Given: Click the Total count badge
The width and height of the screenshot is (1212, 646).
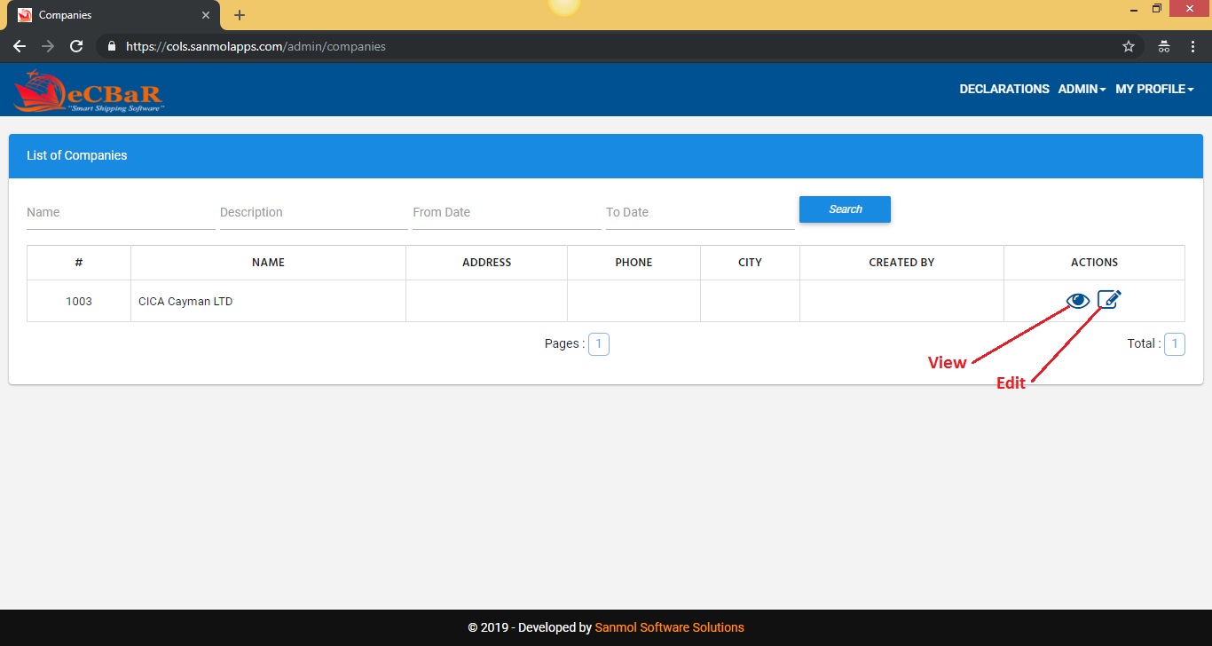Looking at the screenshot, I should 1174,343.
